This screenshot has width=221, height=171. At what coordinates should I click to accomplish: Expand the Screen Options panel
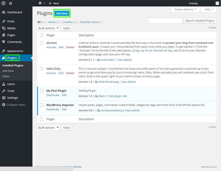[x=185, y=9]
